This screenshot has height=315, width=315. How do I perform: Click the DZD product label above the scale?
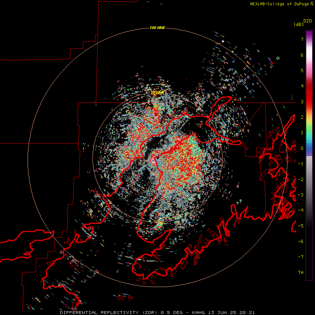(x=308, y=21)
